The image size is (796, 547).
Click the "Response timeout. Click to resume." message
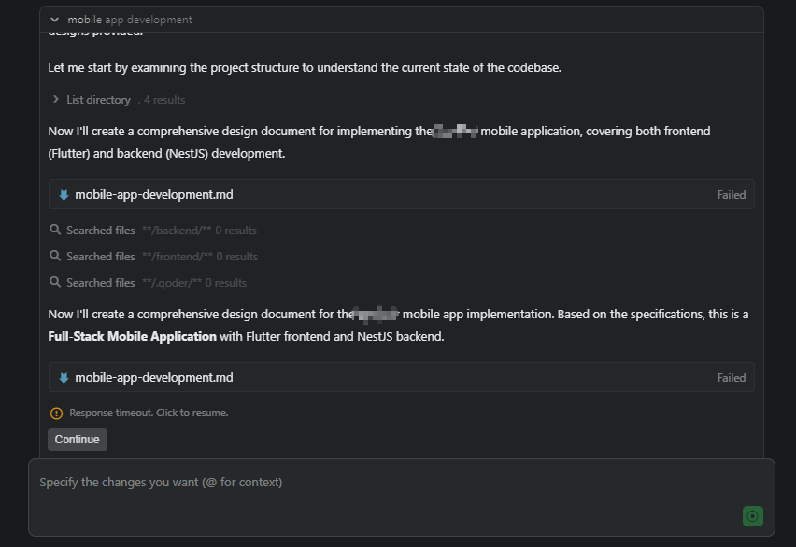147,413
